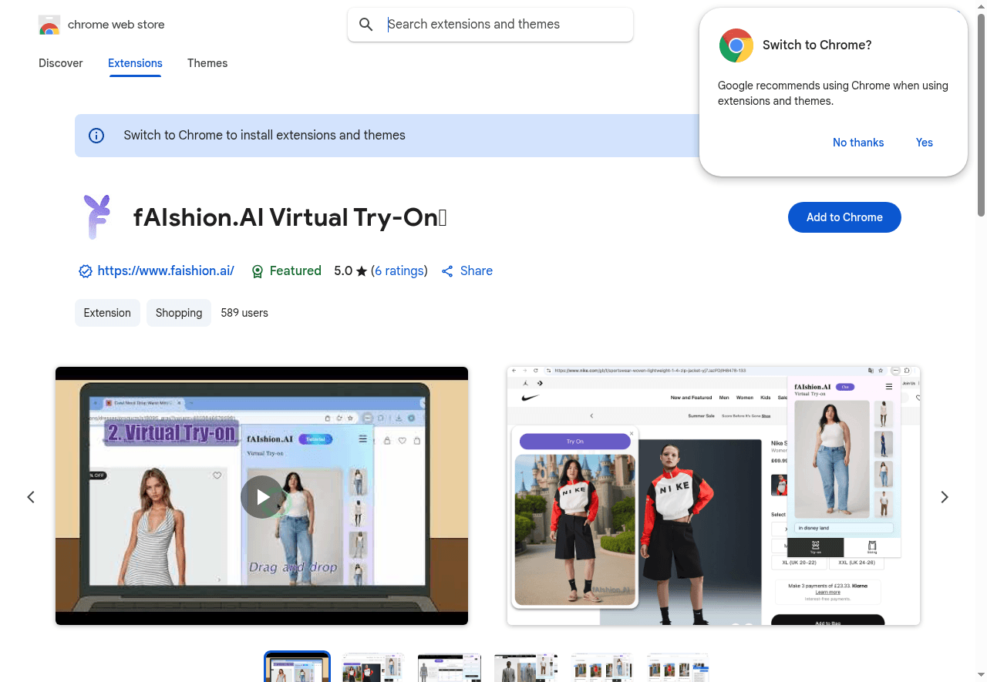Open the Discover tab
The width and height of the screenshot is (987, 682).
pyautogui.click(x=61, y=63)
